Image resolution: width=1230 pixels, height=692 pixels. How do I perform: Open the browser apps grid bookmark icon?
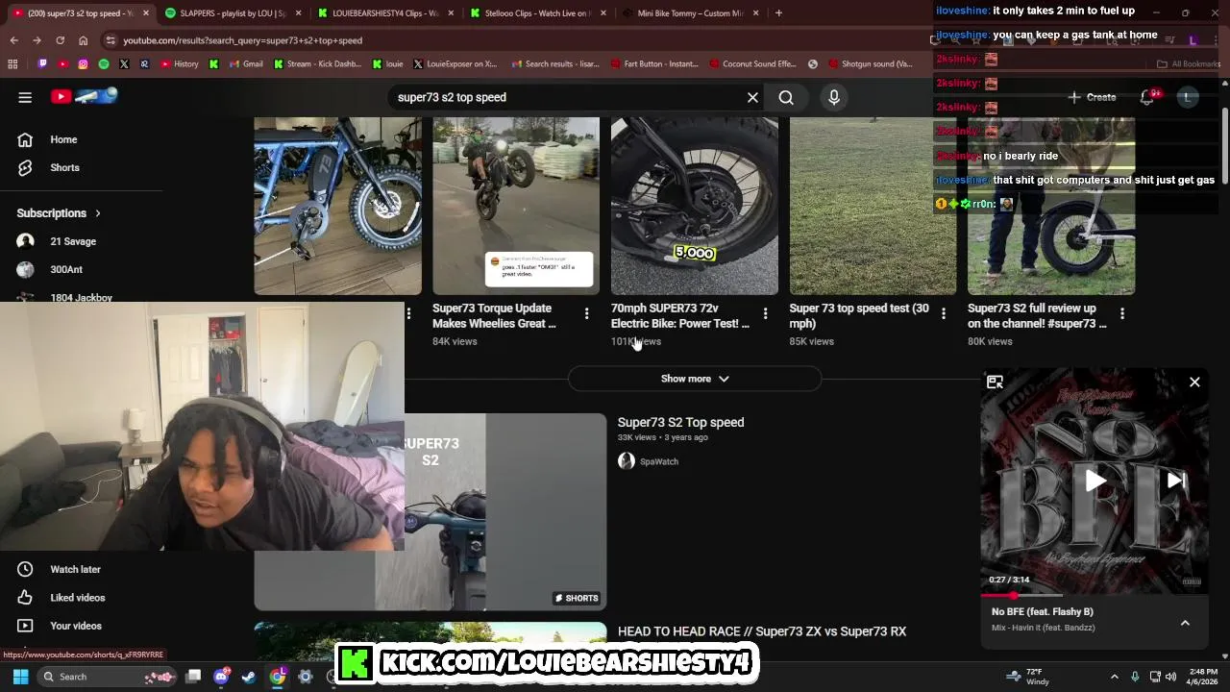point(12,64)
